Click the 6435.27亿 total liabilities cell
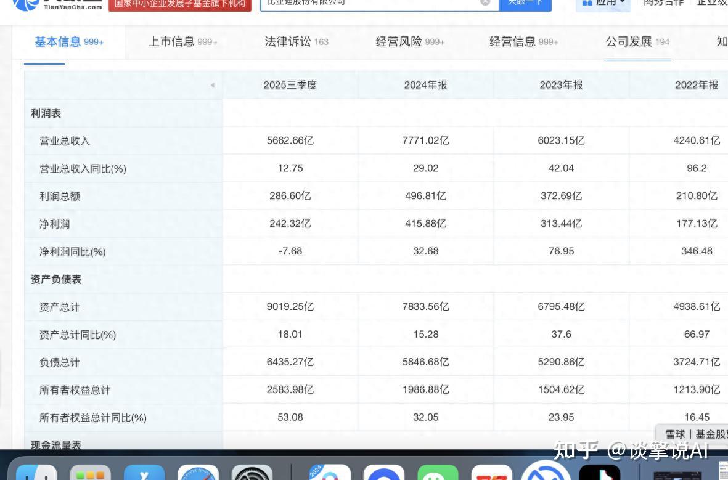The width and height of the screenshot is (728, 480). pyautogui.click(x=290, y=362)
